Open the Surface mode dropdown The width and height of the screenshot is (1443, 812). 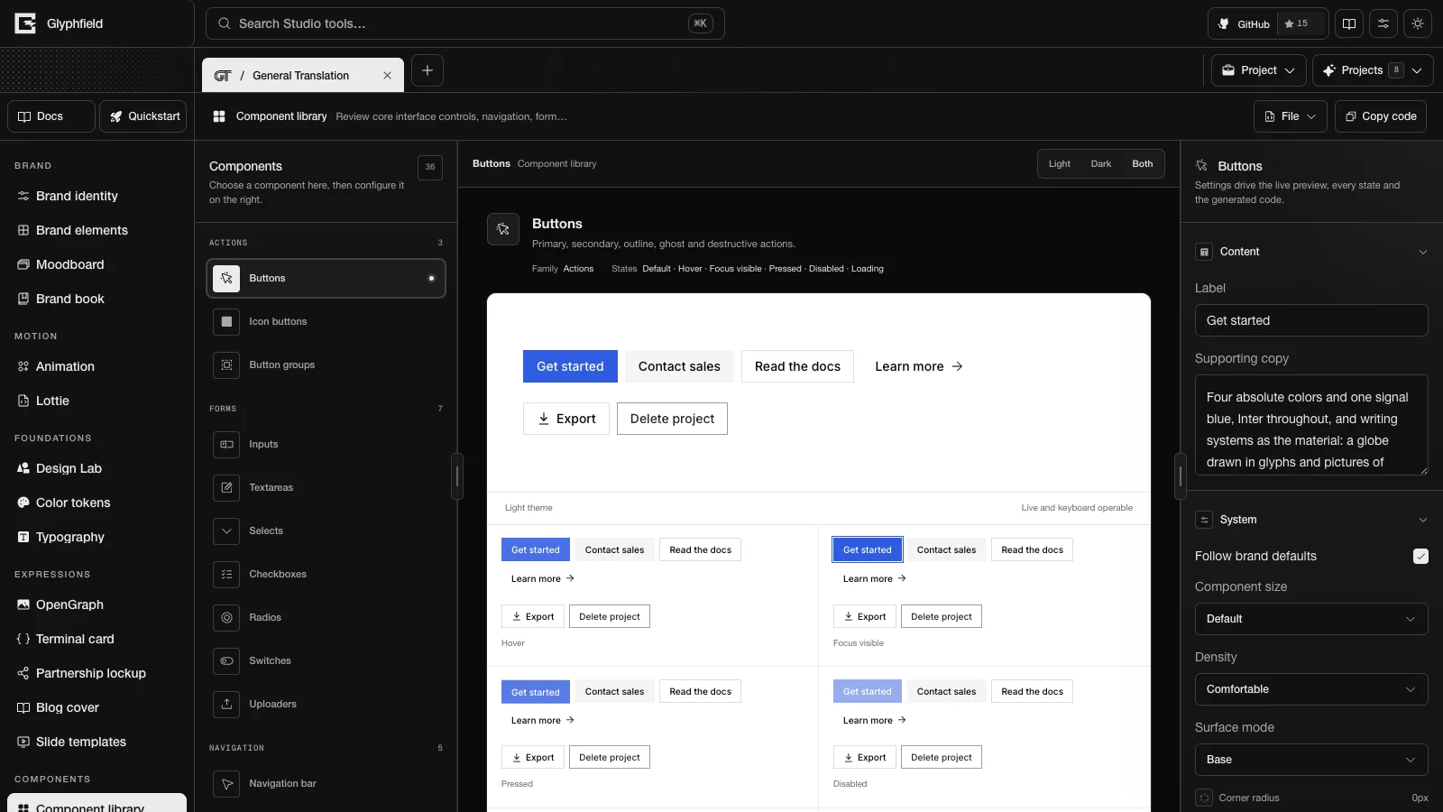pos(1311,760)
